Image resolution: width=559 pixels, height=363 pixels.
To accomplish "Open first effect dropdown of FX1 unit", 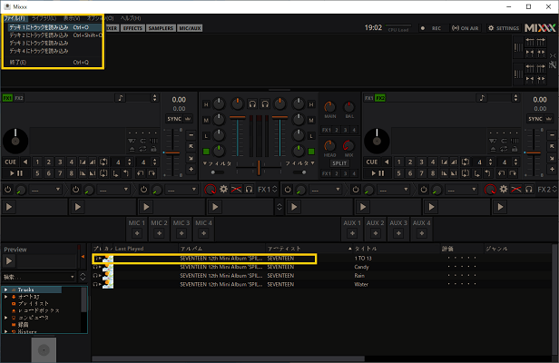I will click(x=45, y=190).
